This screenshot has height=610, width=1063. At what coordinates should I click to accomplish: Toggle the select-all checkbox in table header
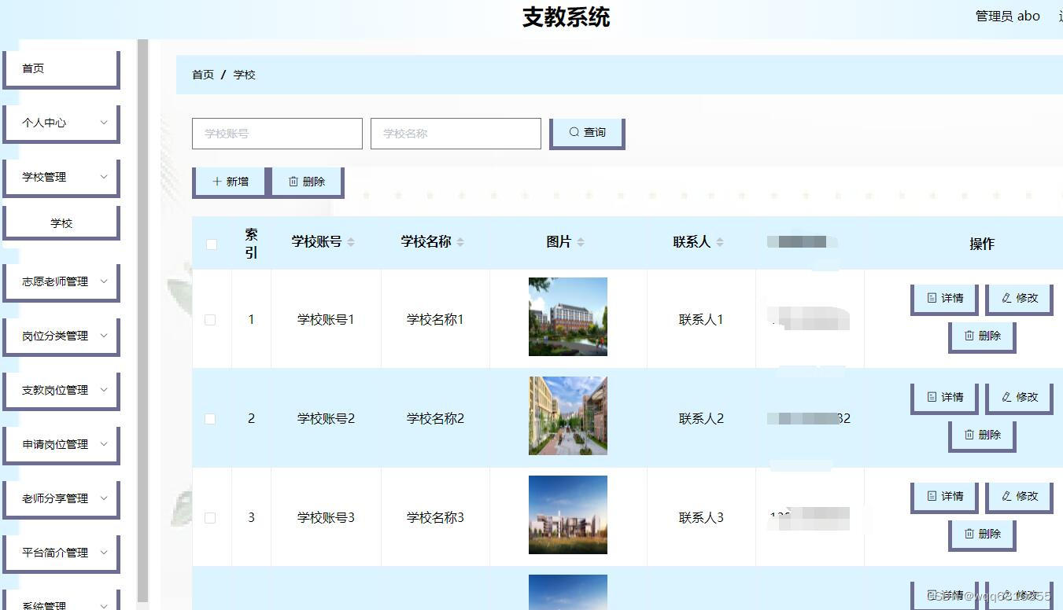212,244
